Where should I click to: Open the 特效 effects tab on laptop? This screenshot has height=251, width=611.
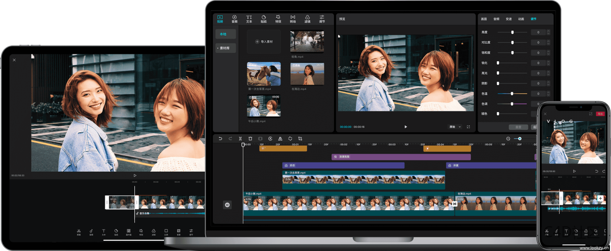278,19
